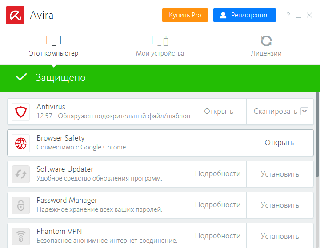This screenshot has width=320, height=249.
Task: Click the green Защищено checkmark icon
Action: [21, 78]
